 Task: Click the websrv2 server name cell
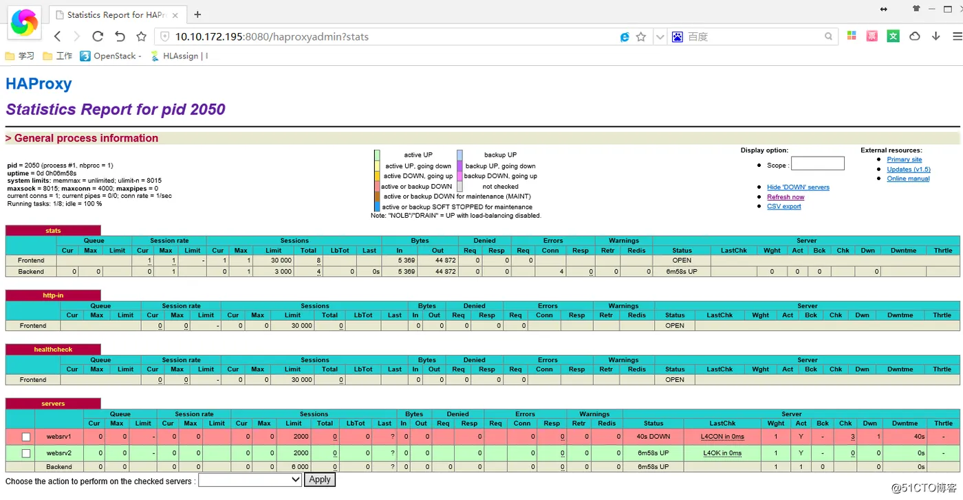pyautogui.click(x=59, y=453)
